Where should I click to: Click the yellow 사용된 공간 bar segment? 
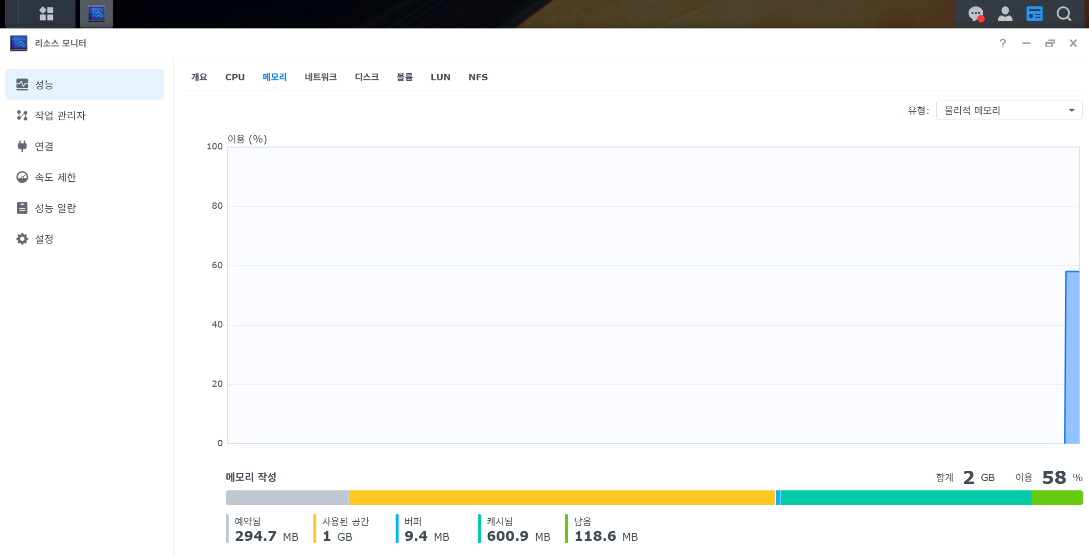click(562, 498)
